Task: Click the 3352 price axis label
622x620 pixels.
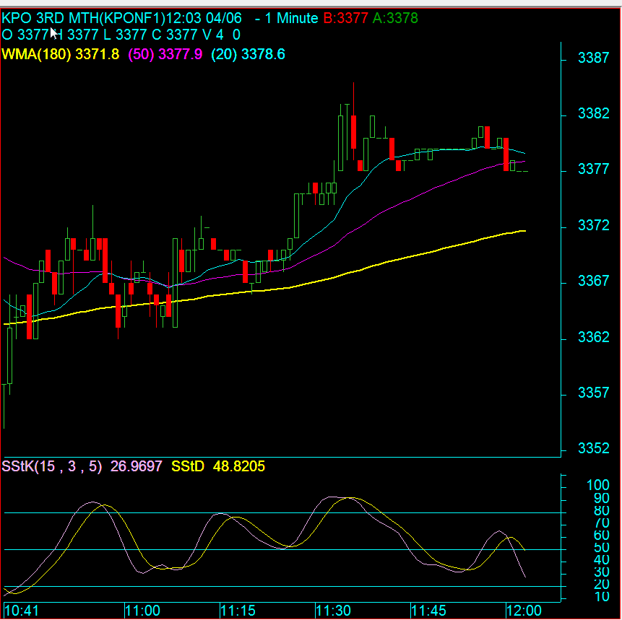Action: 593,448
